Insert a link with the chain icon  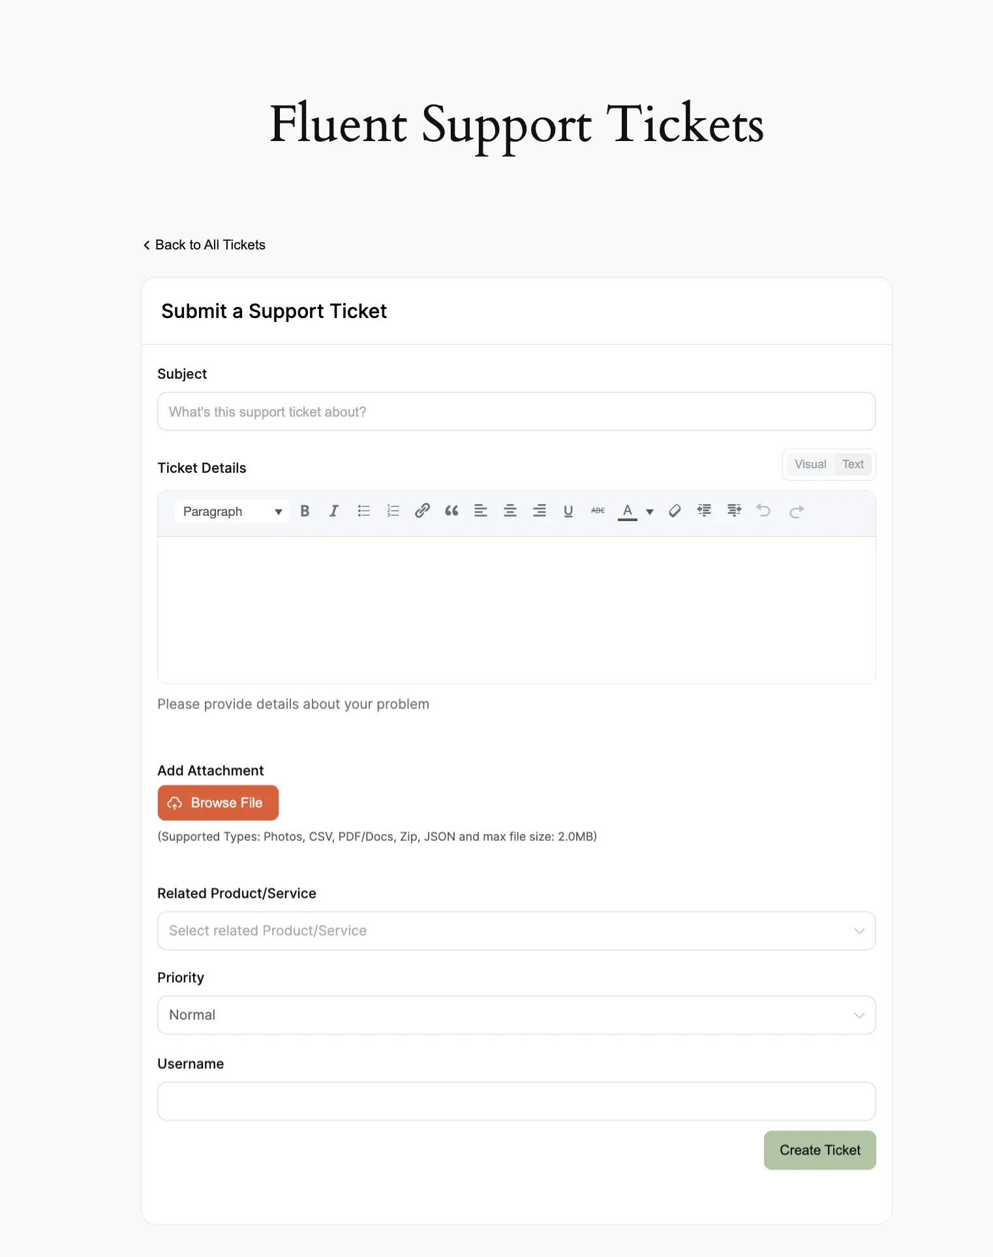(422, 511)
